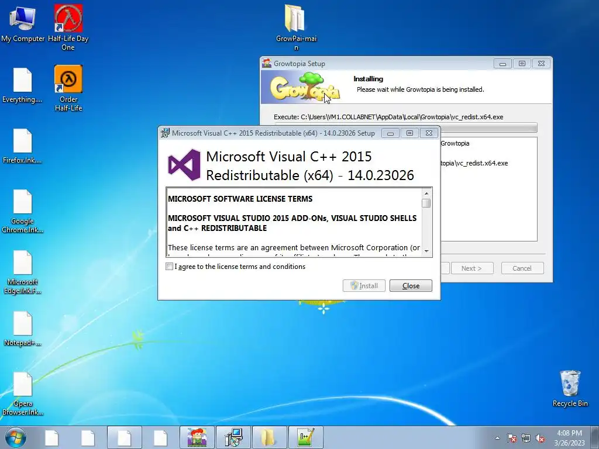Open the Action Center flag tray icon
599x449 pixels.
click(512, 438)
